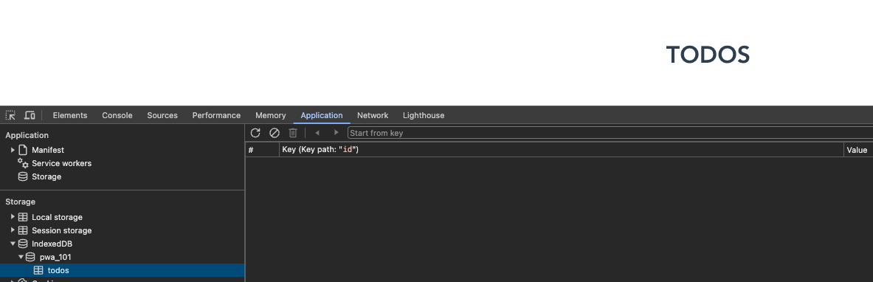Refresh the IndexedDB store data
The image size is (873, 282).
click(x=255, y=133)
